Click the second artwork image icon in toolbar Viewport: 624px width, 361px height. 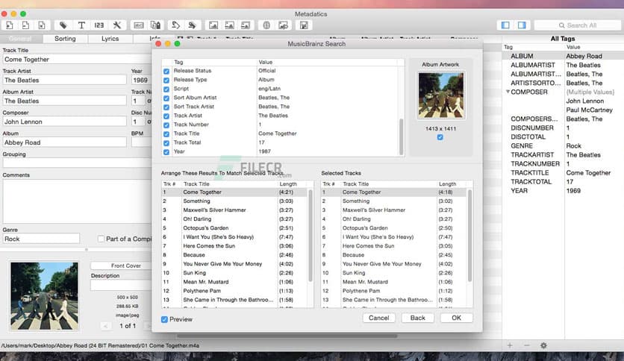230,25
